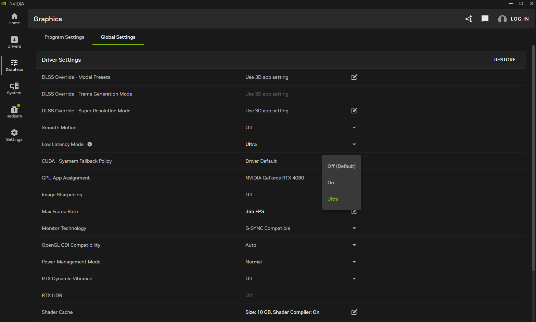The height and width of the screenshot is (322, 536).
Task: Open the feedback notification icon
Action: 485,19
